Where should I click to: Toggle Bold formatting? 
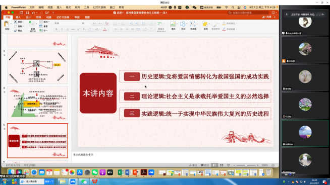56,29
